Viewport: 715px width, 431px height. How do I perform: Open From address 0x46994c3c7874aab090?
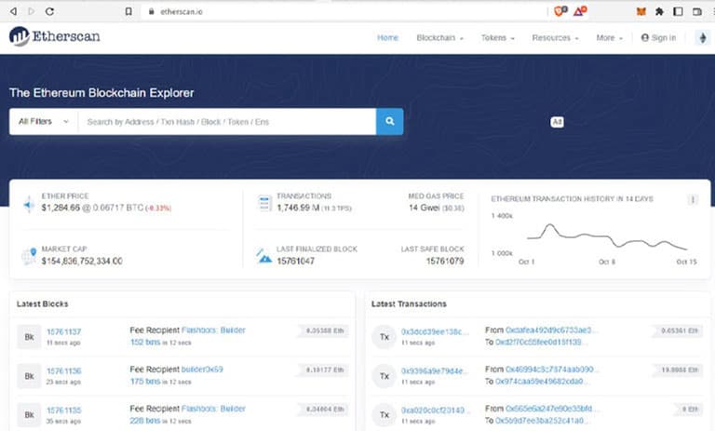click(x=552, y=369)
